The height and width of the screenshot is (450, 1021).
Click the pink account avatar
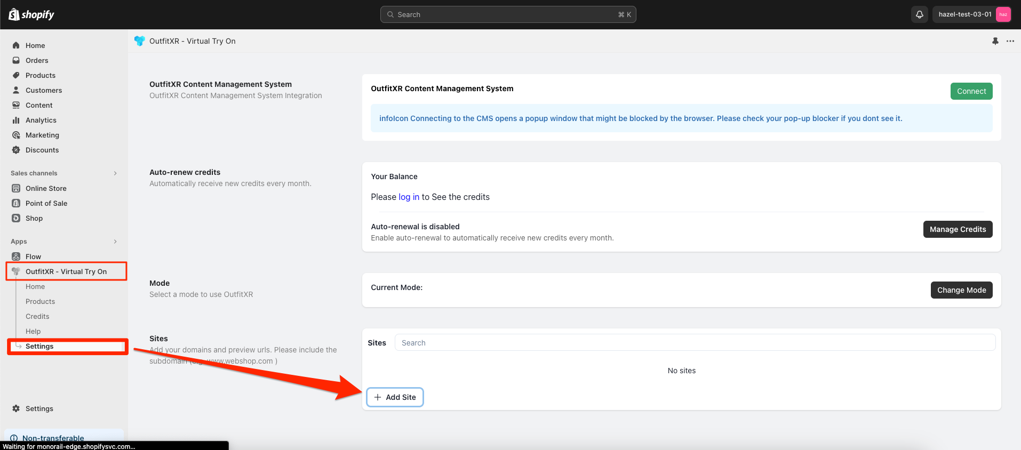(1003, 14)
